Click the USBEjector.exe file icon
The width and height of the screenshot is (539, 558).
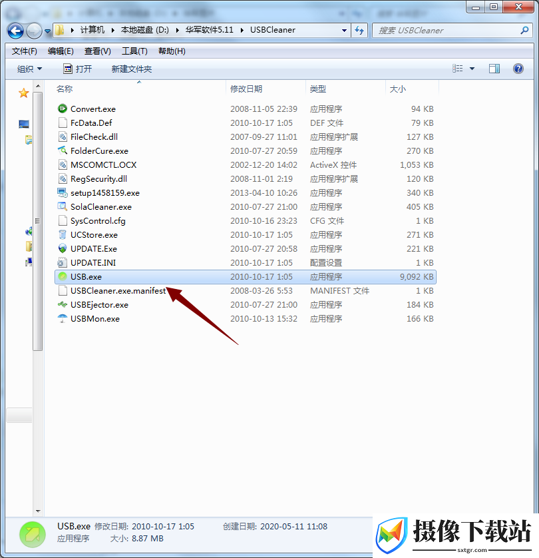(63, 304)
